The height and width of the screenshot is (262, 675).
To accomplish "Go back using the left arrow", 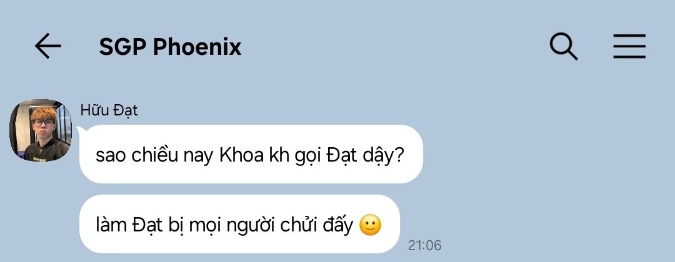I will pyautogui.click(x=47, y=46).
